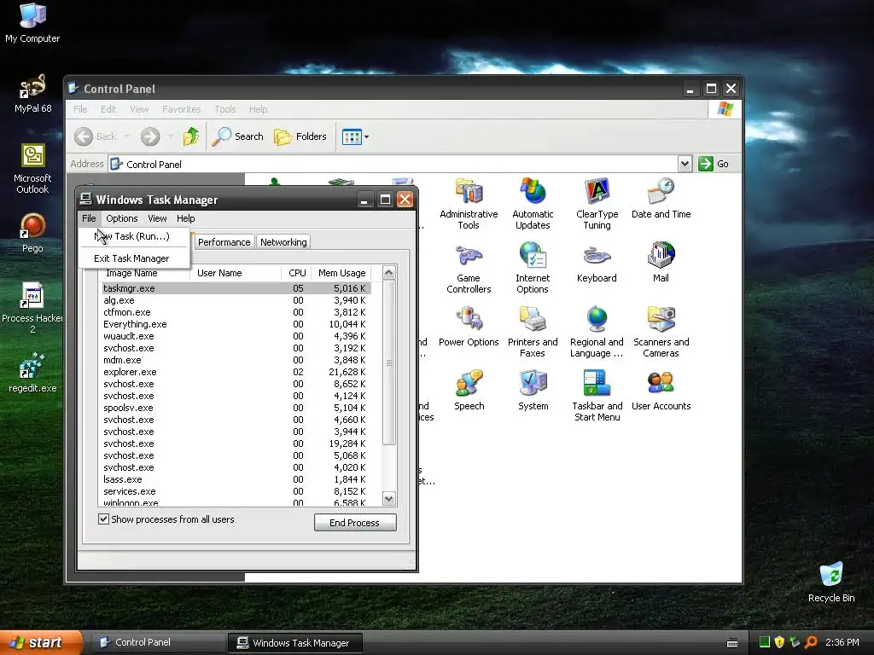The height and width of the screenshot is (655, 874).
Task: Toggle Folders pane in Control Panel toolbar
Action: point(300,136)
